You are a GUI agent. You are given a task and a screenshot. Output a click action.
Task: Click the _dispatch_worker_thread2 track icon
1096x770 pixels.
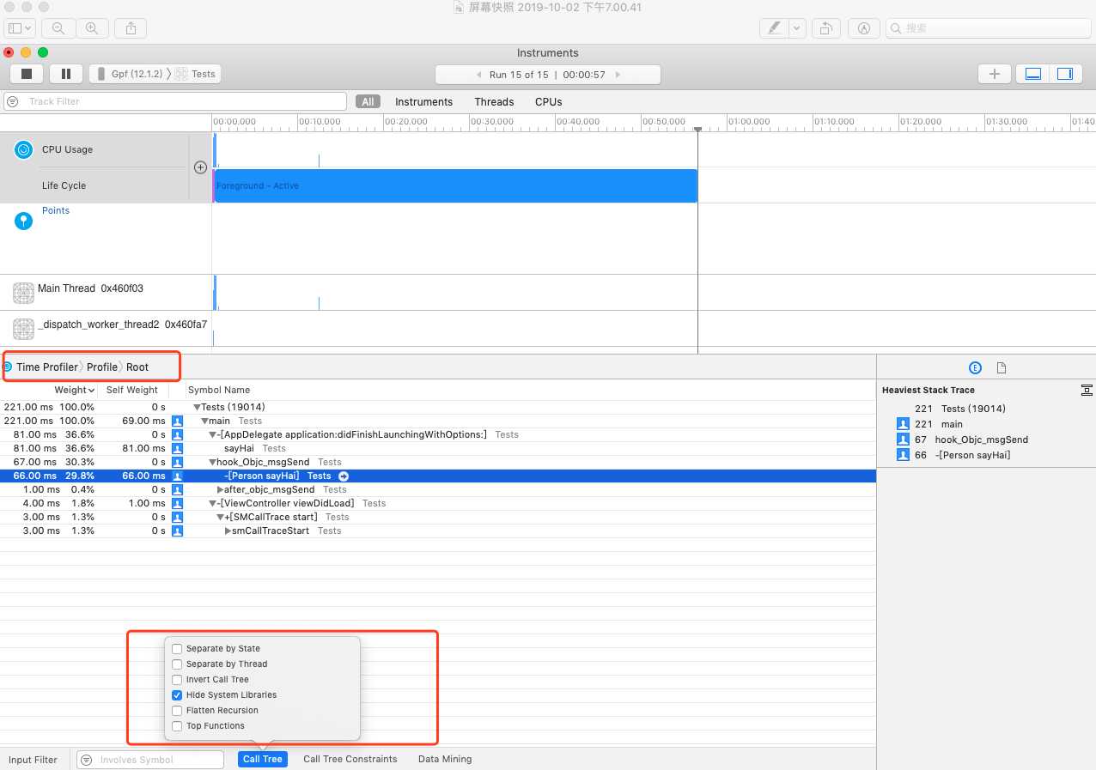point(23,329)
